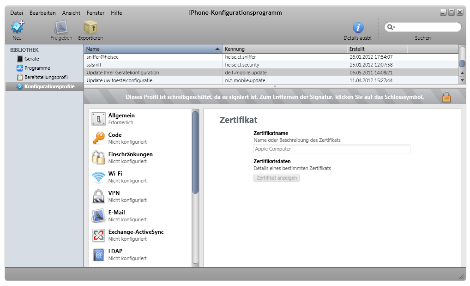Open the search options dropdown magnifier

pyautogui.click(x=391, y=27)
